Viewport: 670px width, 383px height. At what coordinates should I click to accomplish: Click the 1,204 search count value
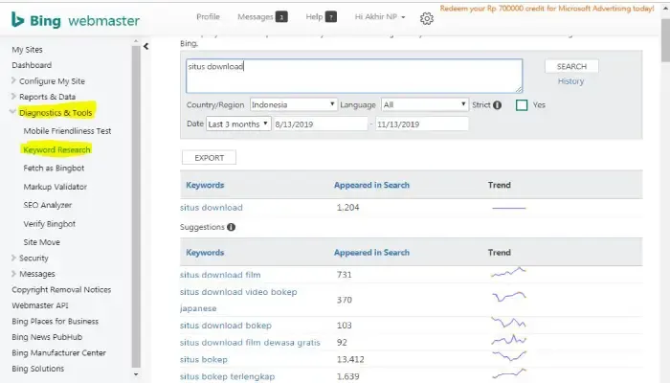(x=347, y=208)
